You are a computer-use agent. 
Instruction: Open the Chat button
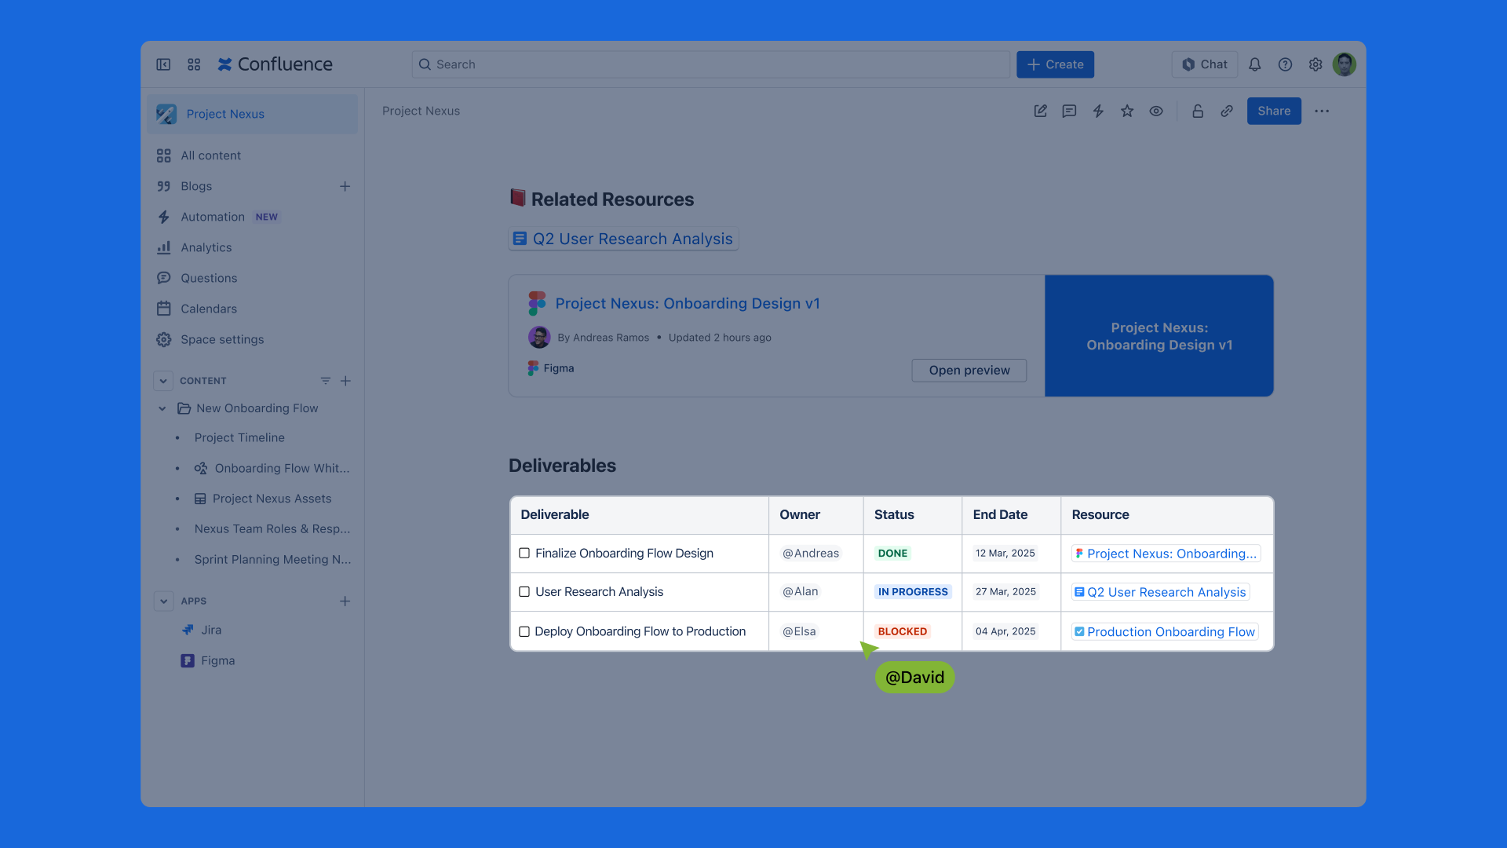1204,64
